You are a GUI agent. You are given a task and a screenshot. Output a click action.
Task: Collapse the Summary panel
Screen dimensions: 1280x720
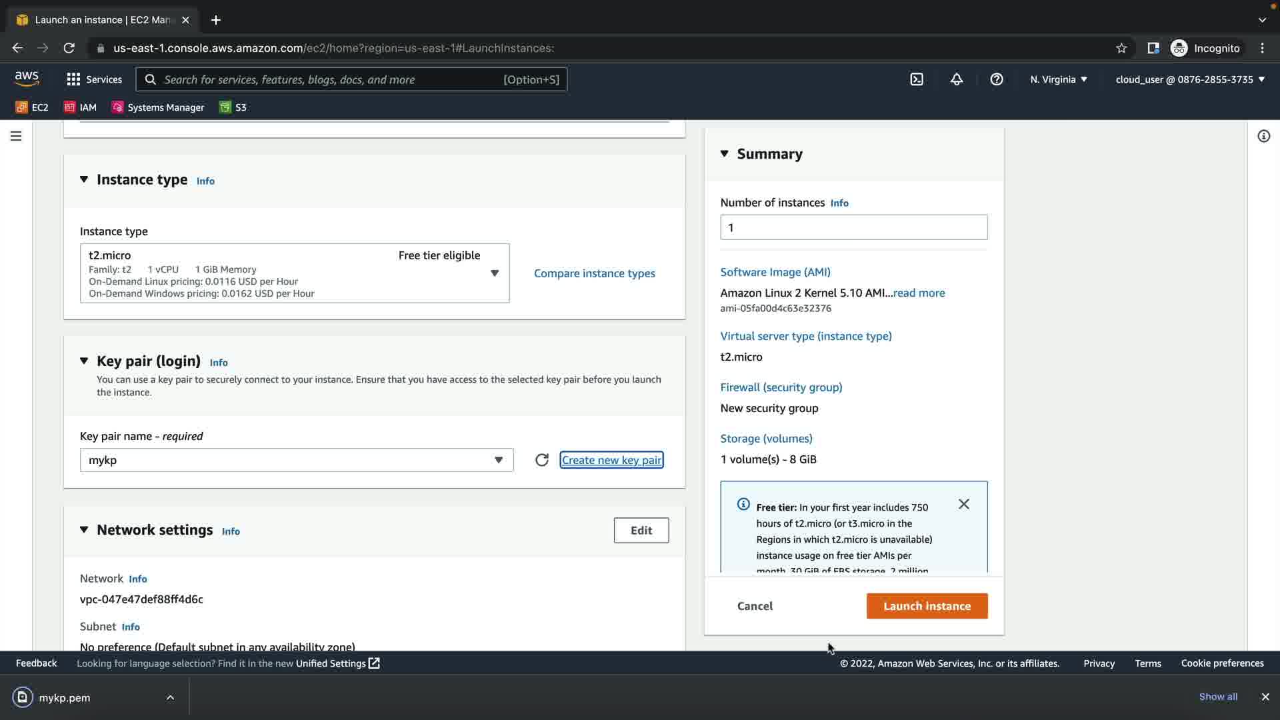pyautogui.click(x=725, y=154)
